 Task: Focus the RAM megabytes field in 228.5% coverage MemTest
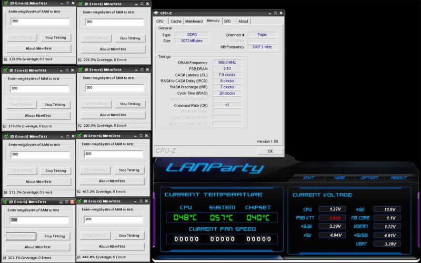[114, 22]
